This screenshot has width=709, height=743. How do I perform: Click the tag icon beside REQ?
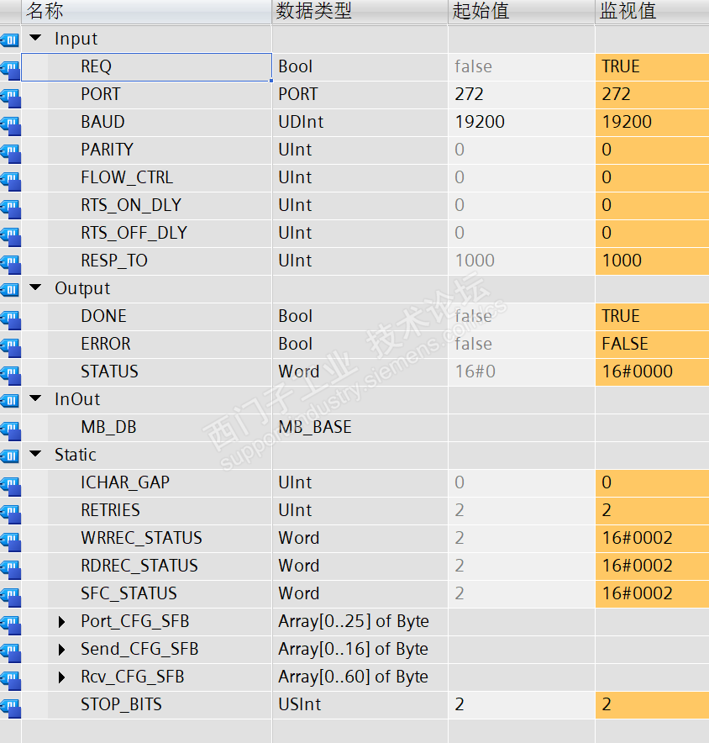pyautogui.click(x=11, y=69)
